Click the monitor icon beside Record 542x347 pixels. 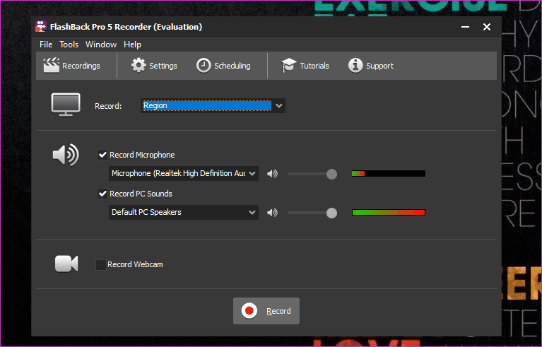[x=66, y=105]
